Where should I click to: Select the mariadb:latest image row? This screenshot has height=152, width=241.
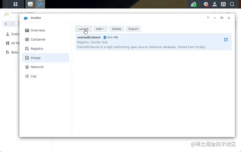pyautogui.click(x=153, y=42)
